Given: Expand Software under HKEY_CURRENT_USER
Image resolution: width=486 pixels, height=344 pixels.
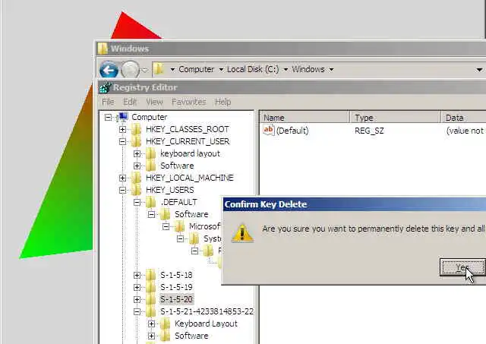Looking at the screenshot, I should 137,166.
